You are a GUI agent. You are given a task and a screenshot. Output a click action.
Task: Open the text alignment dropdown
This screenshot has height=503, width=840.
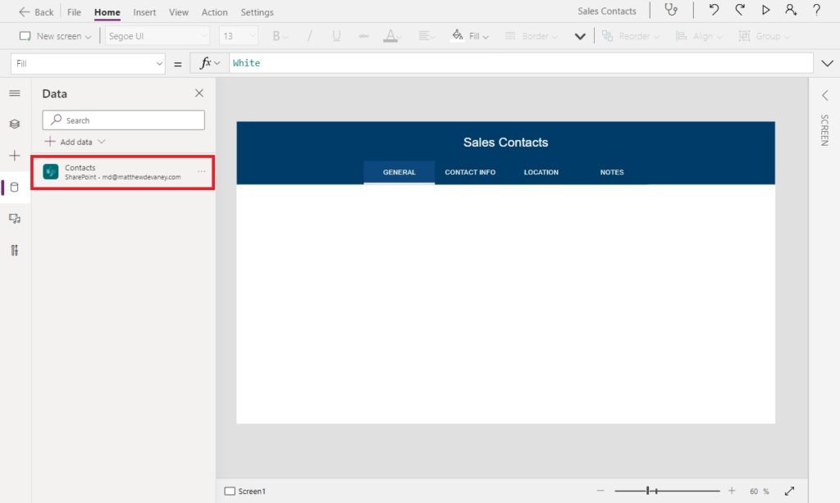(427, 36)
